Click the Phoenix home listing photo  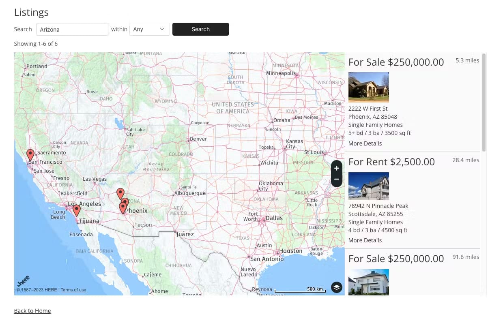[368, 87]
